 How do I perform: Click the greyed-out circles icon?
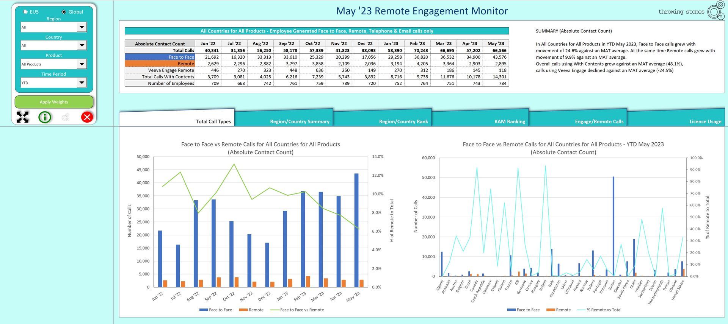pyautogui.click(x=66, y=117)
